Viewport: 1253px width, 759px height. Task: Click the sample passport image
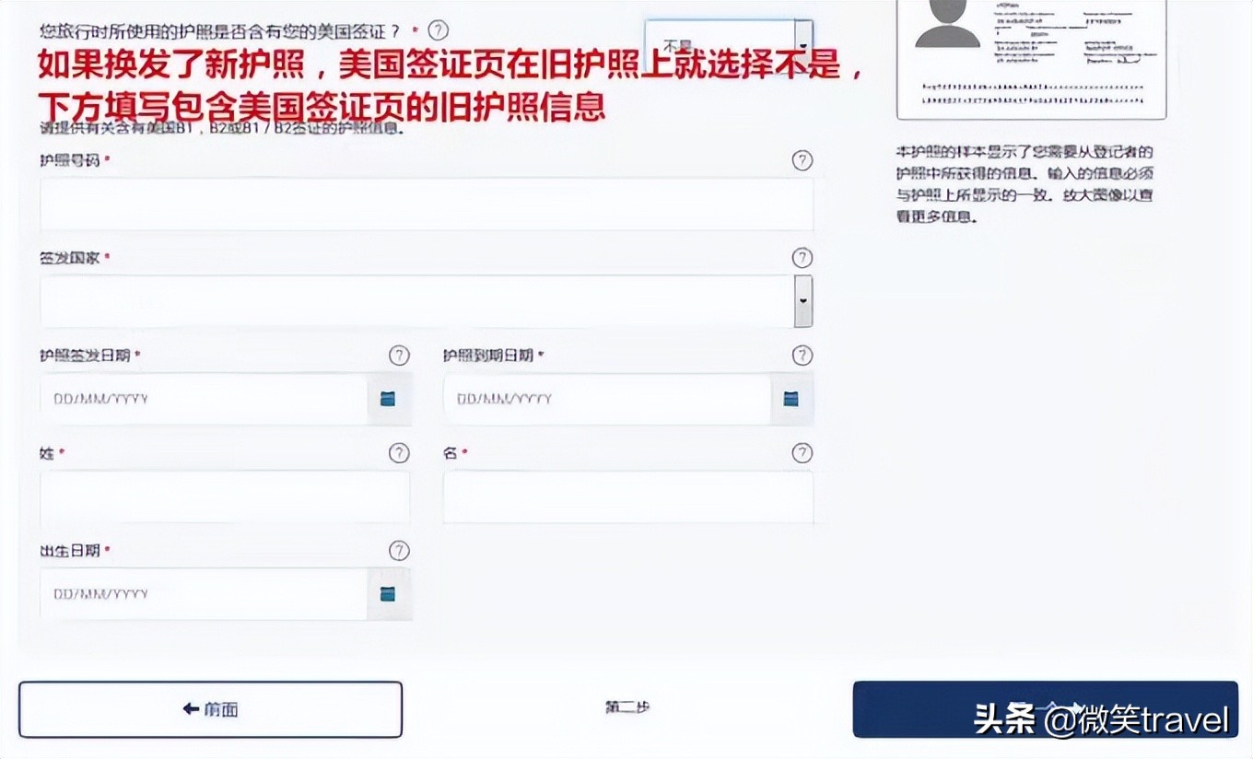tap(1031, 58)
